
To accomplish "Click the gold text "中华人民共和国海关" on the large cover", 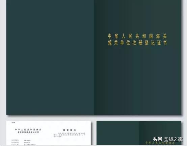I will [x=137, y=36].
